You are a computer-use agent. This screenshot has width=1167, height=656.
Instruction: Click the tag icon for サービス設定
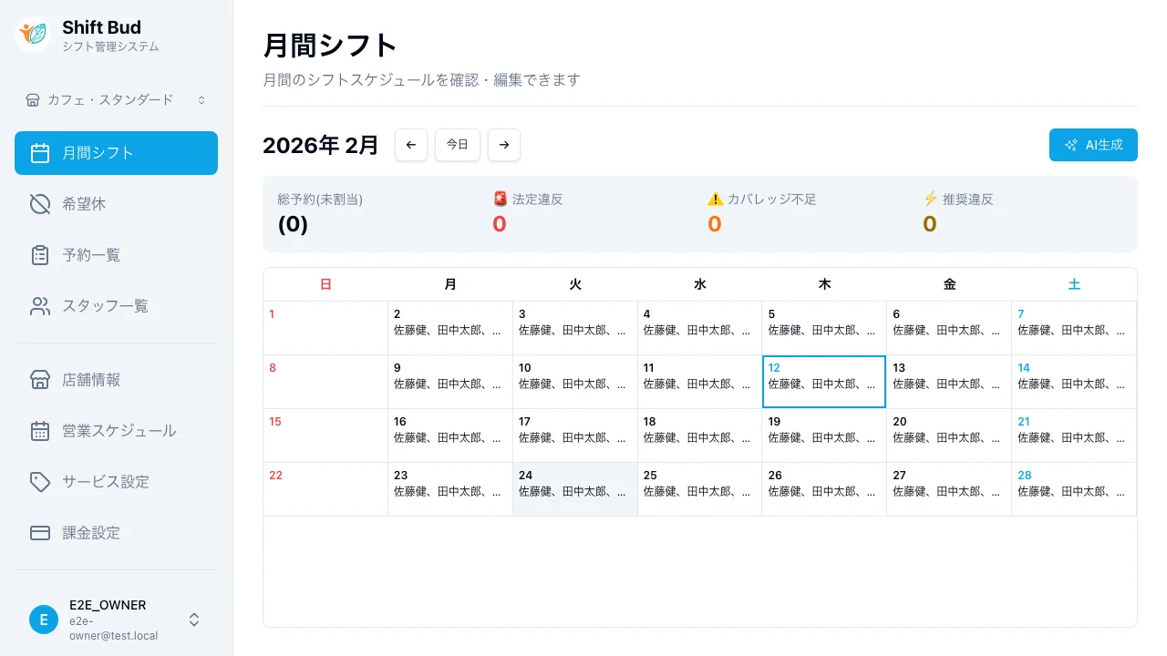pyautogui.click(x=40, y=482)
